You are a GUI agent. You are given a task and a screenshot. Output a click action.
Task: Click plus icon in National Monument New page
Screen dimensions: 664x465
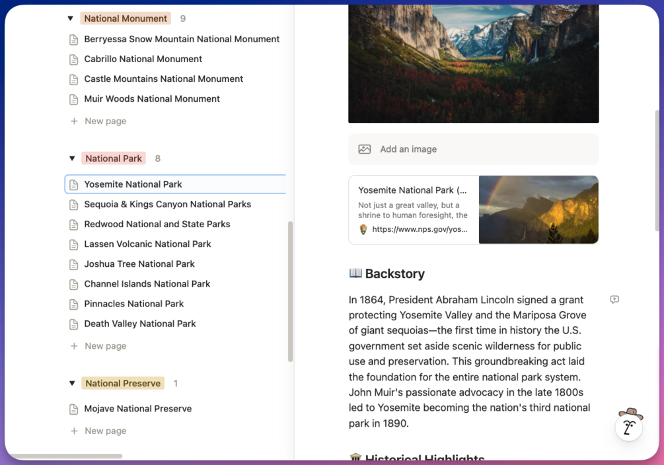(74, 121)
